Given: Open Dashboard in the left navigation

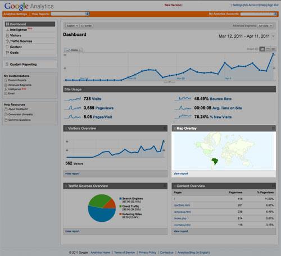Looking at the screenshot, I should coord(30,24).
